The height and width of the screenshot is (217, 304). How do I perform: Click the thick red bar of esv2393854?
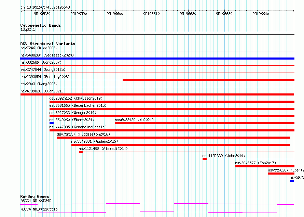coord(208,80)
